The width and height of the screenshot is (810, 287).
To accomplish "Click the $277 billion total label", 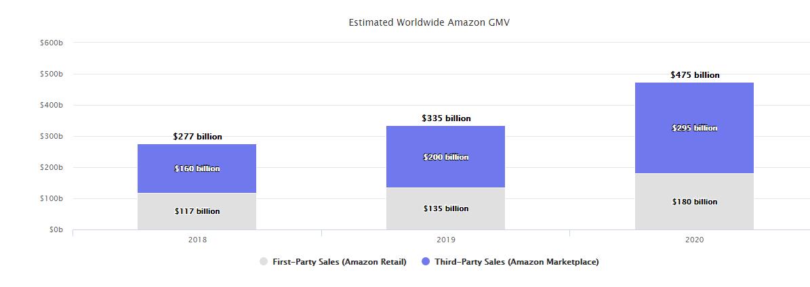I will coord(197,137).
